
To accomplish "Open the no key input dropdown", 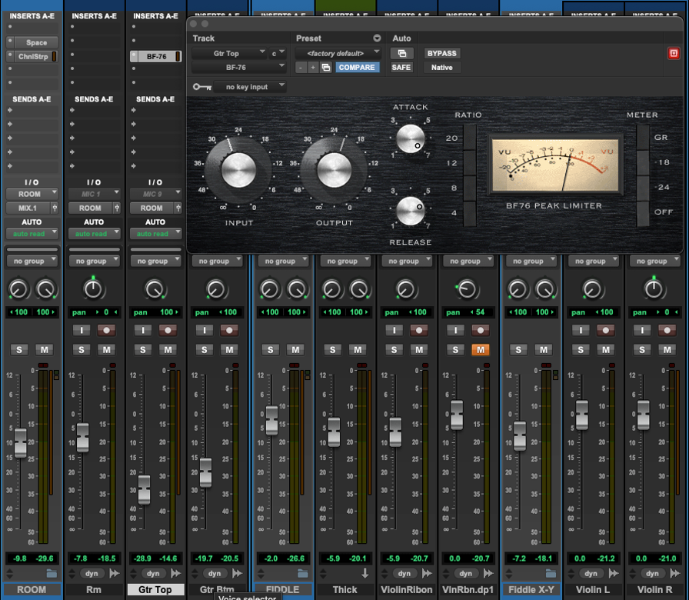I will (251, 87).
